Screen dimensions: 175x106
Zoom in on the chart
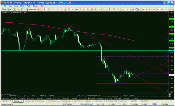(x=114, y=10)
